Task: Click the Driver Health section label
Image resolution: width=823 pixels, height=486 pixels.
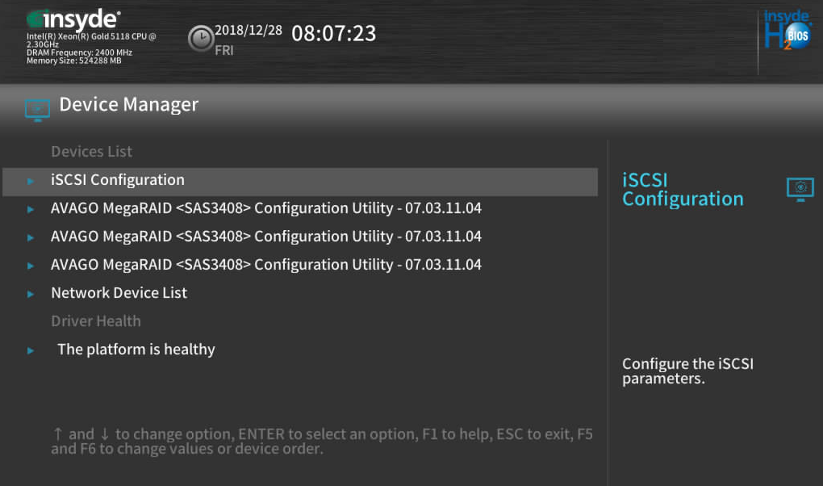Action: pyautogui.click(x=95, y=321)
